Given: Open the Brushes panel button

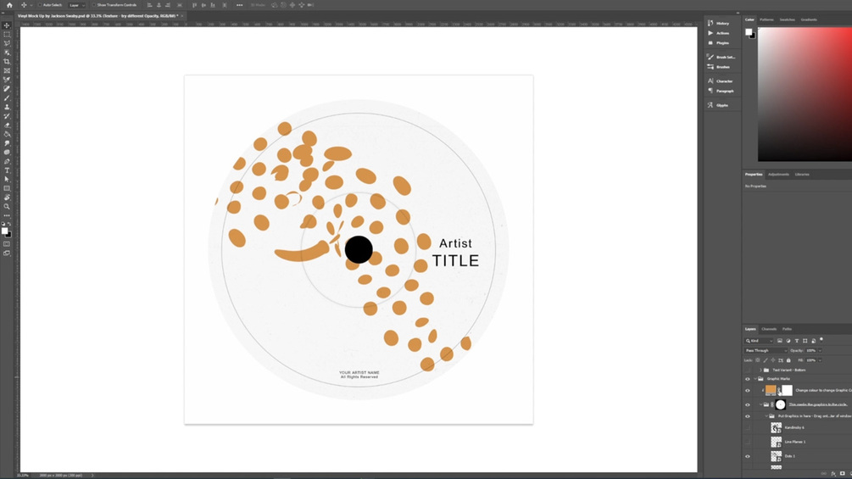Looking at the screenshot, I should [x=718, y=67].
